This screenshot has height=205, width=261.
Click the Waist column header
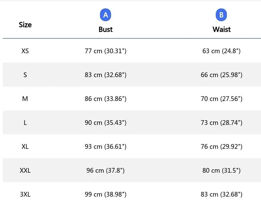[221, 29]
